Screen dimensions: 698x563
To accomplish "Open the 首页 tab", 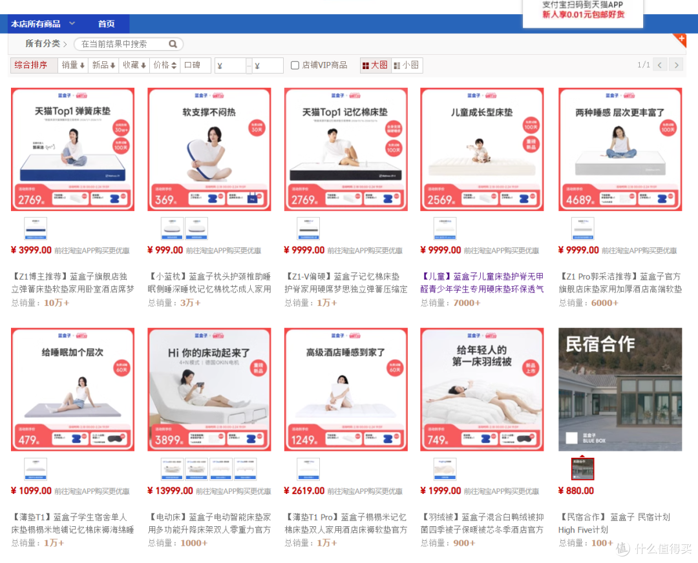I will pos(107,24).
